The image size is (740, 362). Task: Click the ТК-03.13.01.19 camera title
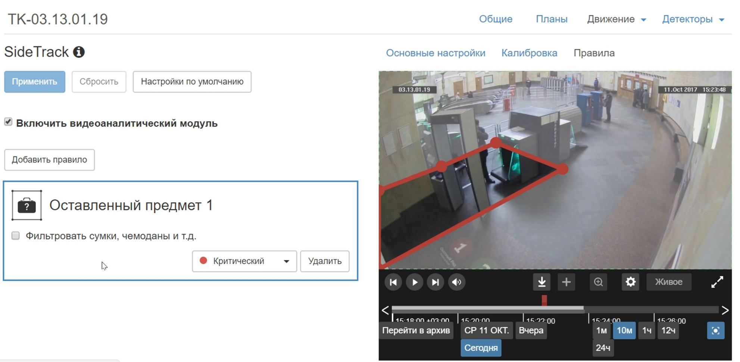58,19
